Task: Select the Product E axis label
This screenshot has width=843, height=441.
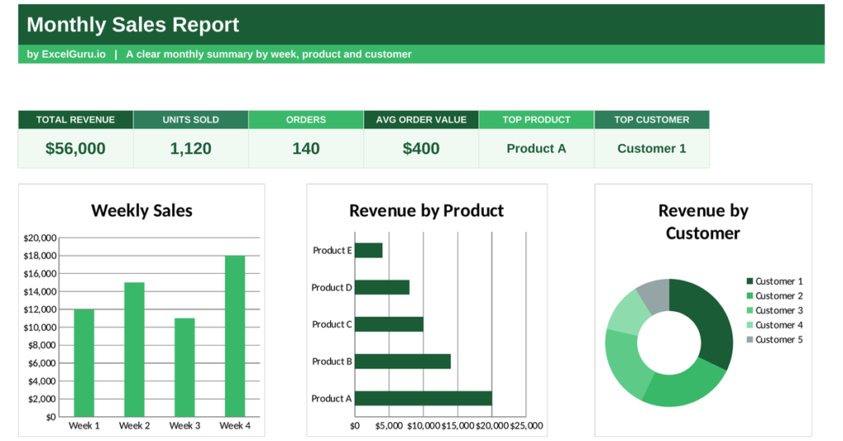Action: (x=333, y=250)
